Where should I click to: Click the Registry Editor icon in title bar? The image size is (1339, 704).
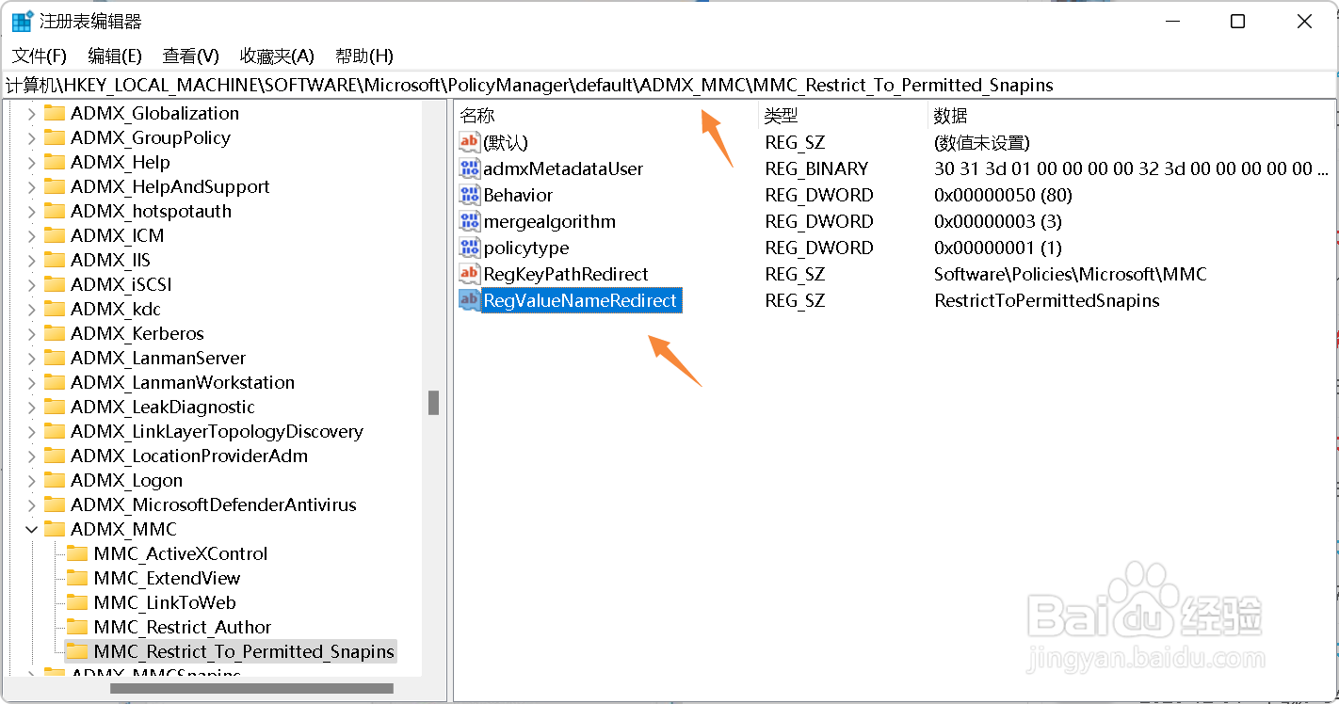point(21,20)
